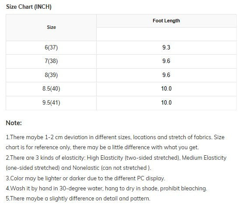241x214 pixels.
Task: Click the Size Chart (INCH) heading
Action: click(29, 7)
